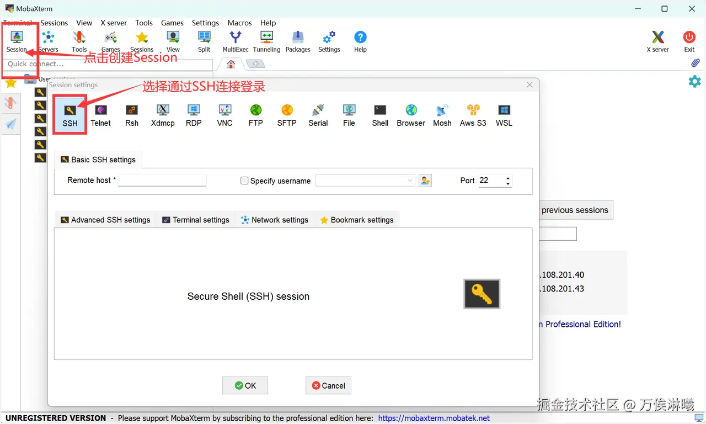The height and width of the screenshot is (424, 706).
Task: Choose the FTP session type
Action: (256, 115)
